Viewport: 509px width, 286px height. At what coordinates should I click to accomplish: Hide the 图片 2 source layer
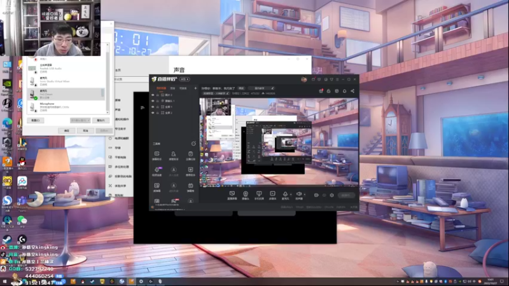(x=153, y=95)
